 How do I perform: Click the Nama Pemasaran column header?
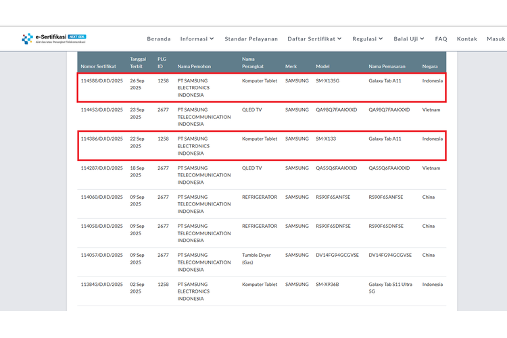(x=387, y=66)
